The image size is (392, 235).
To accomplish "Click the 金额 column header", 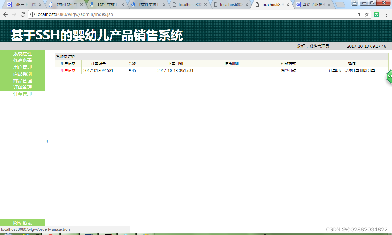I will click(132, 63).
